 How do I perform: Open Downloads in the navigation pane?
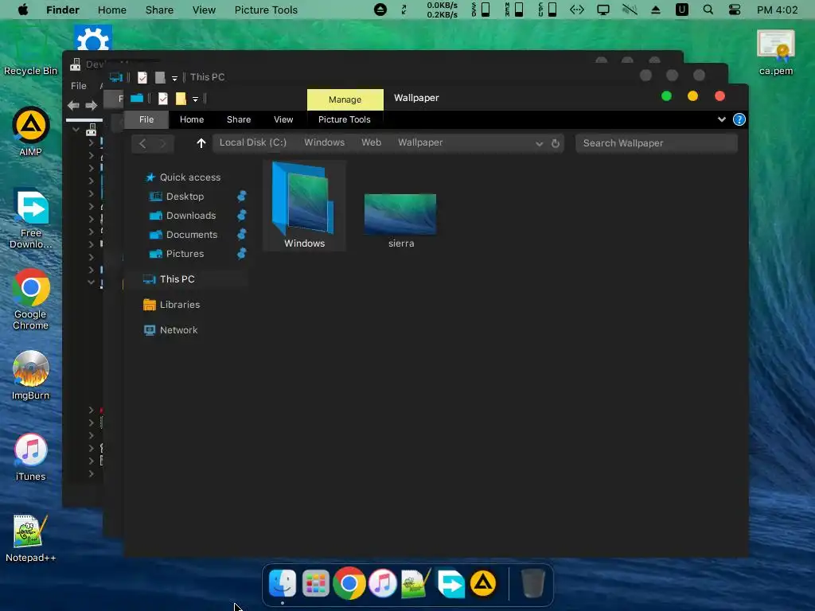pyautogui.click(x=191, y=216)
